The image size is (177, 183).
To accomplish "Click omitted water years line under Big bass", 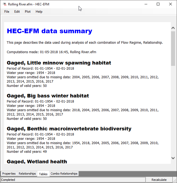I will 83,112.
